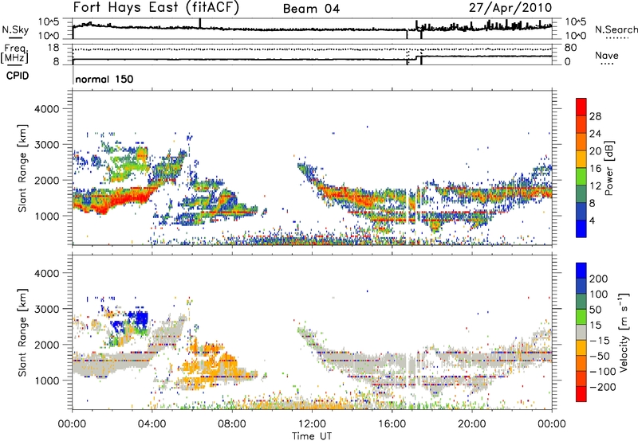Click the power panel's 'Slant Range [km]' label
This screenshot has width=638, height=441.
(x=22, y=168)
